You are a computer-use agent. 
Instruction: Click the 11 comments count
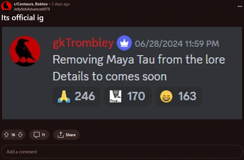tap(43, 135)
